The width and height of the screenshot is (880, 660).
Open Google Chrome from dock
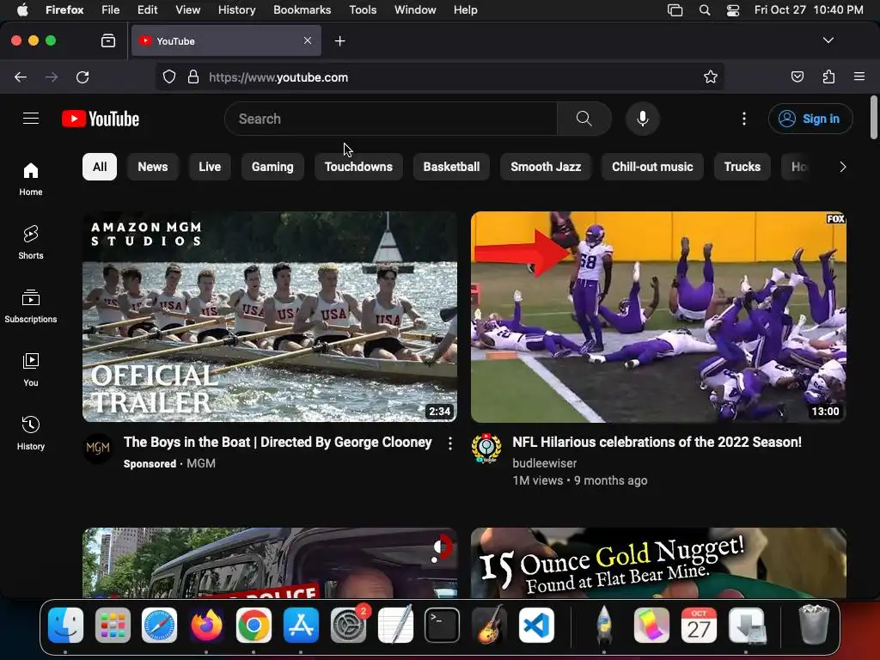(254, 626)
